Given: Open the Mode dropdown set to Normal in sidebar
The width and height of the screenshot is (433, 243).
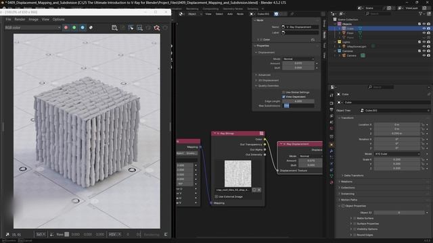Looking at the screenshot, I should pos(298,59).
